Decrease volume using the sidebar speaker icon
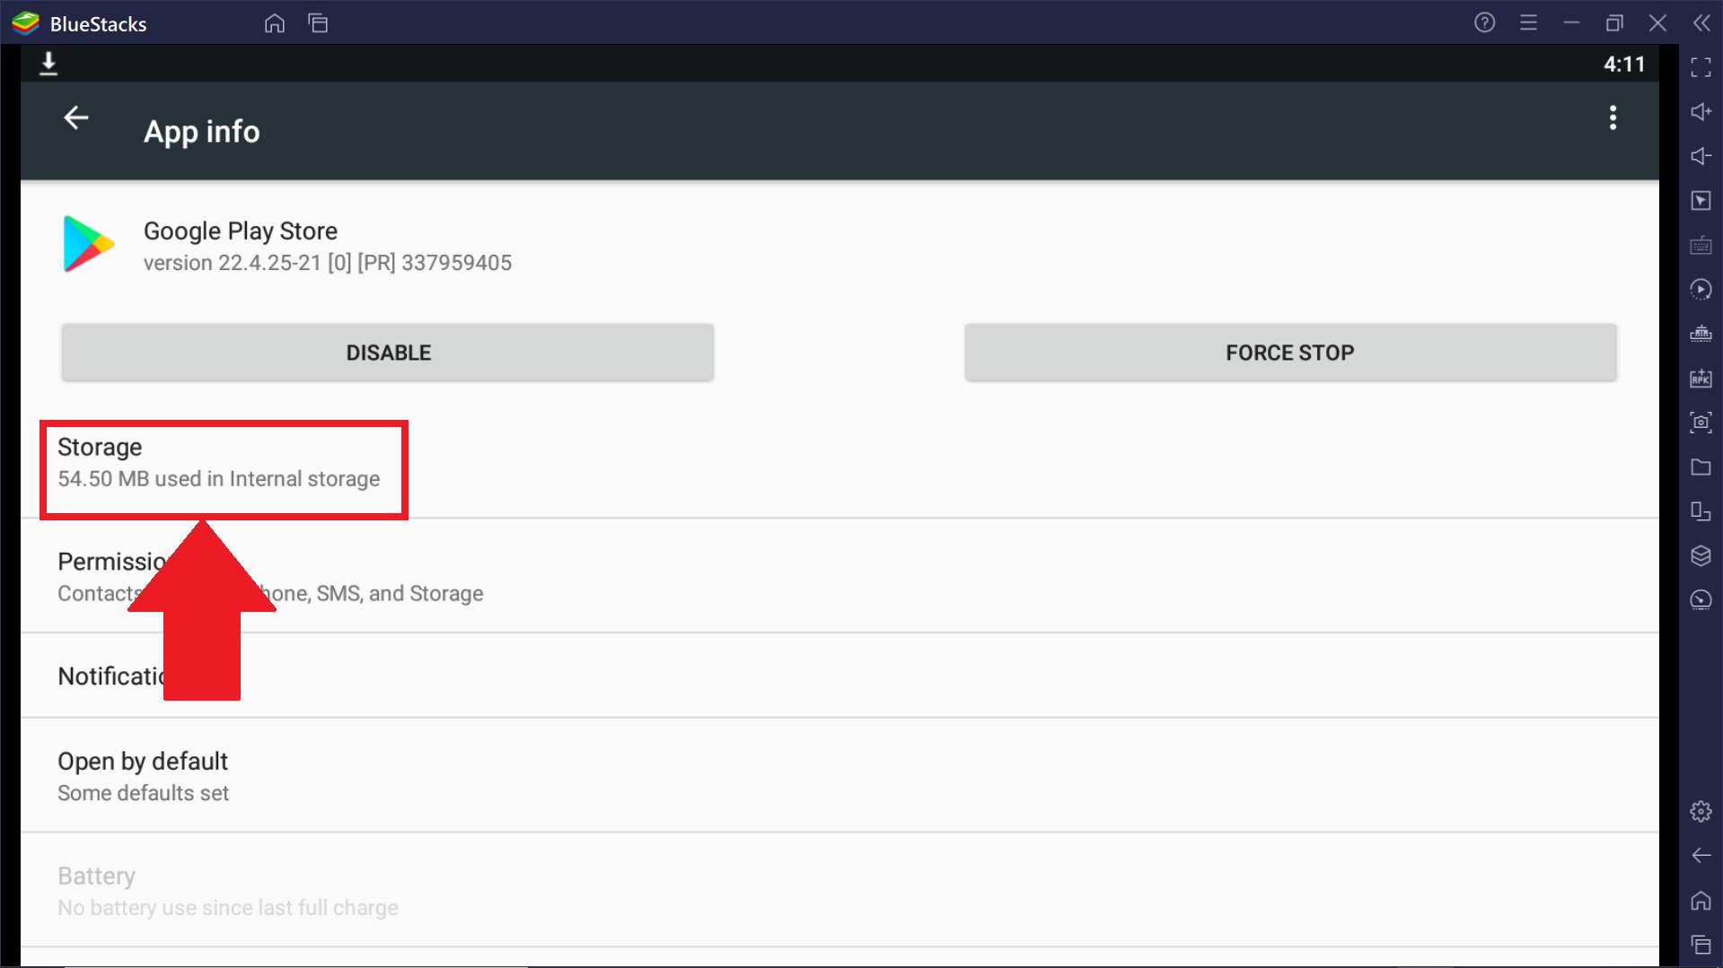 (x=1701, y=156)
